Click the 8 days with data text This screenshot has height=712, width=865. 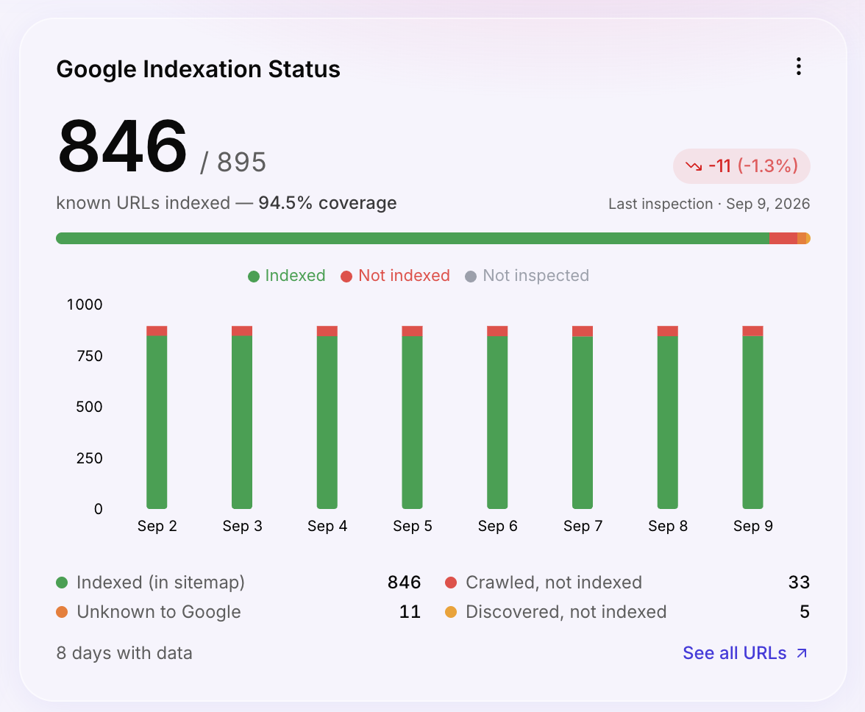(x=124, y=653)
